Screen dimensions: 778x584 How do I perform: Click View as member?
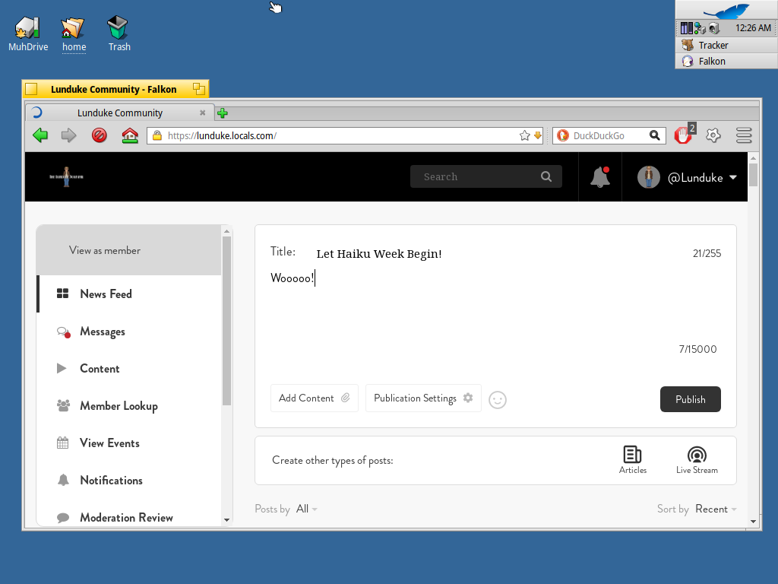105,250
